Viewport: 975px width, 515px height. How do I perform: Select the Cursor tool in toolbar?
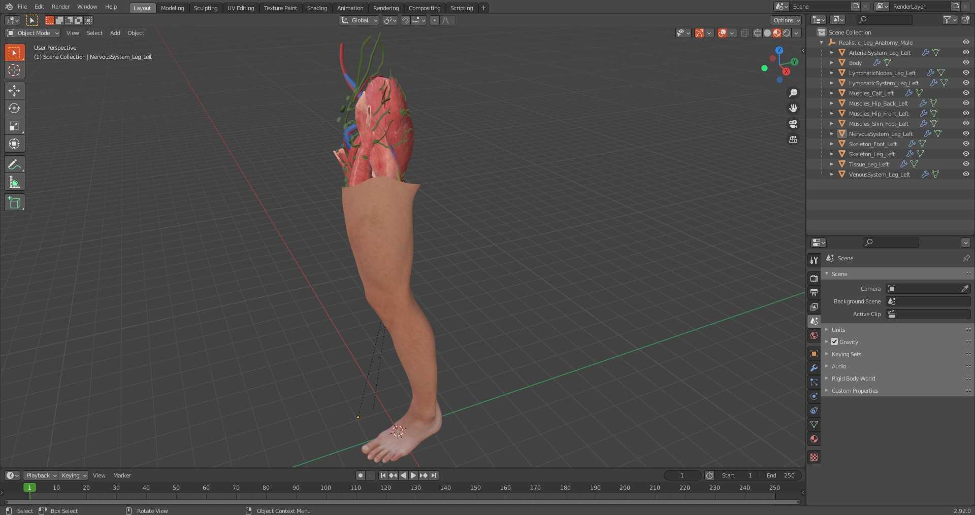(14, 70)
